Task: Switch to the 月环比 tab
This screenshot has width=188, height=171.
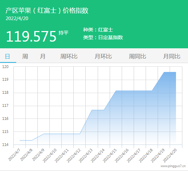Action: pyautogui.click(x=103, y=56)
